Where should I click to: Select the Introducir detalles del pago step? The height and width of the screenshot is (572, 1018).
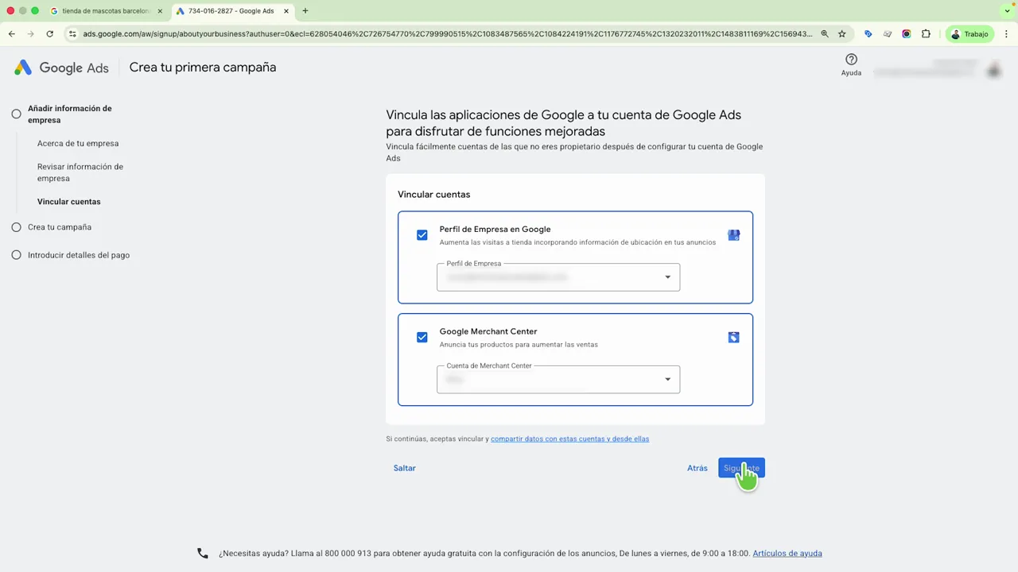[71, 255]
